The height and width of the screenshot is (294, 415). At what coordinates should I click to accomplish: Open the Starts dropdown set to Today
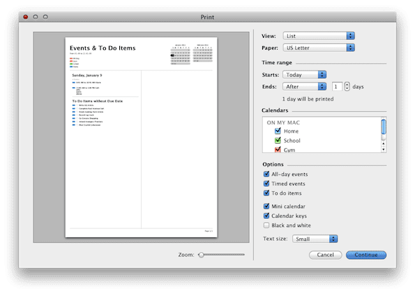click(x=304, y=75)
